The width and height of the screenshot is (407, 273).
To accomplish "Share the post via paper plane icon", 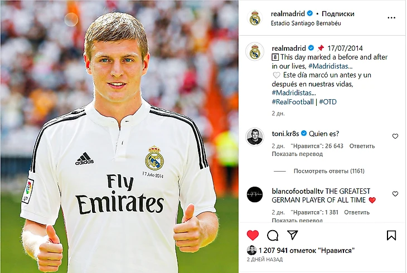I will pos(293,235).
